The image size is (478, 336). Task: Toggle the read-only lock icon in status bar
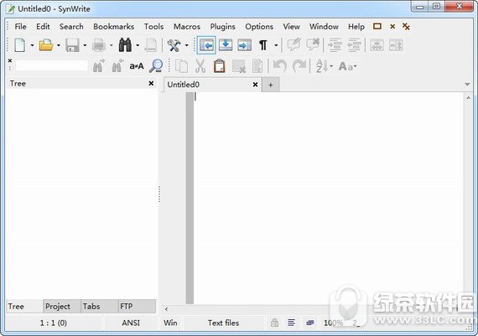(274, 323)
